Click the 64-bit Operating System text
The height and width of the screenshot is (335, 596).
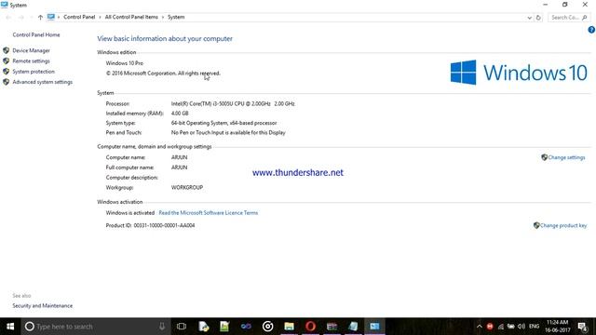coord(223,123)
